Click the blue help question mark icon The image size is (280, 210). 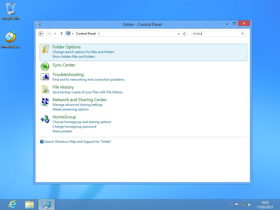[42, 142]
